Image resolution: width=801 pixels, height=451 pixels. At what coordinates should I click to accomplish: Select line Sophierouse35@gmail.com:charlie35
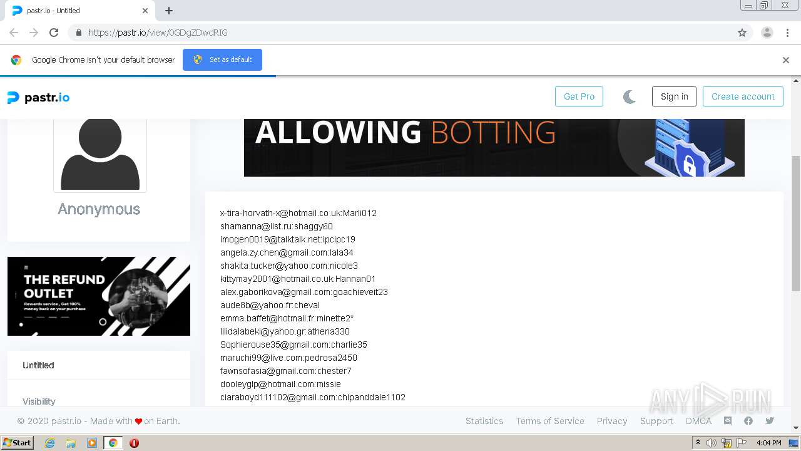[x=293, y=345]
